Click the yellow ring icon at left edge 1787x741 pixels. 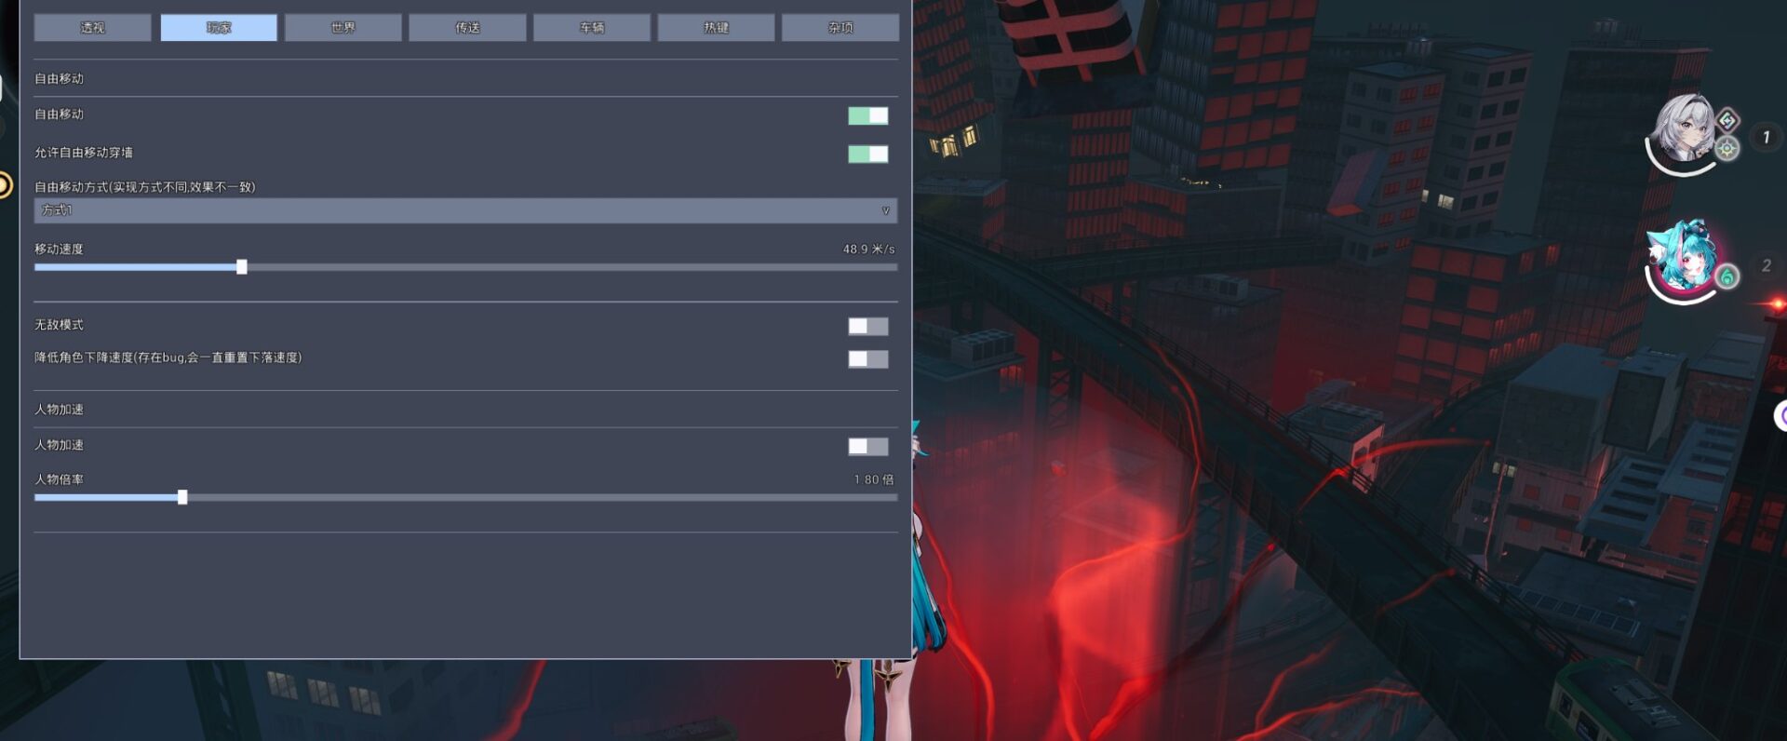click(x=4, y=184)
